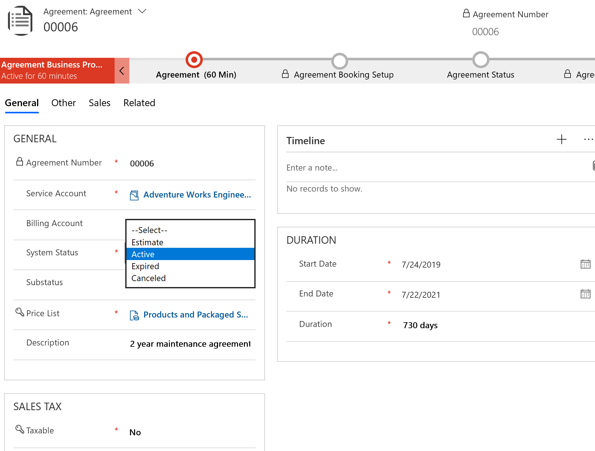Open the End Date calendar picker
595x451 pixels.
pyautogui.click(x=586, y=294)
